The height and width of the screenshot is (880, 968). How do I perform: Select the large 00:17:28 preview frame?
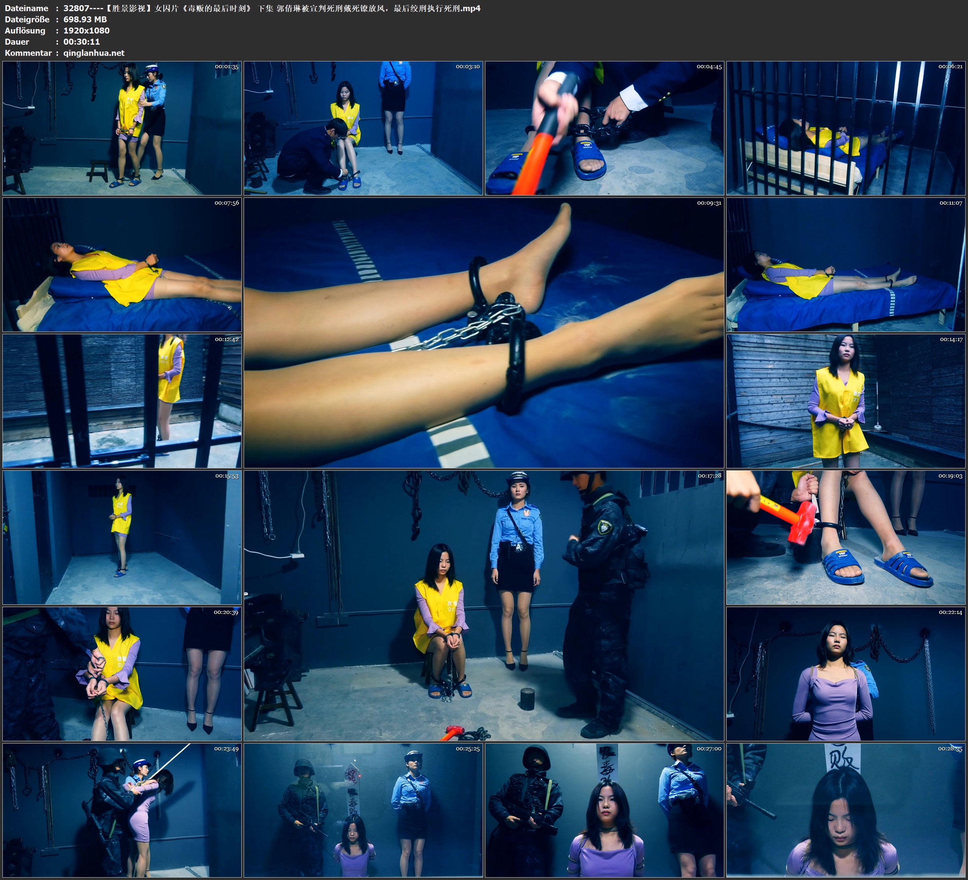point(483,605)
